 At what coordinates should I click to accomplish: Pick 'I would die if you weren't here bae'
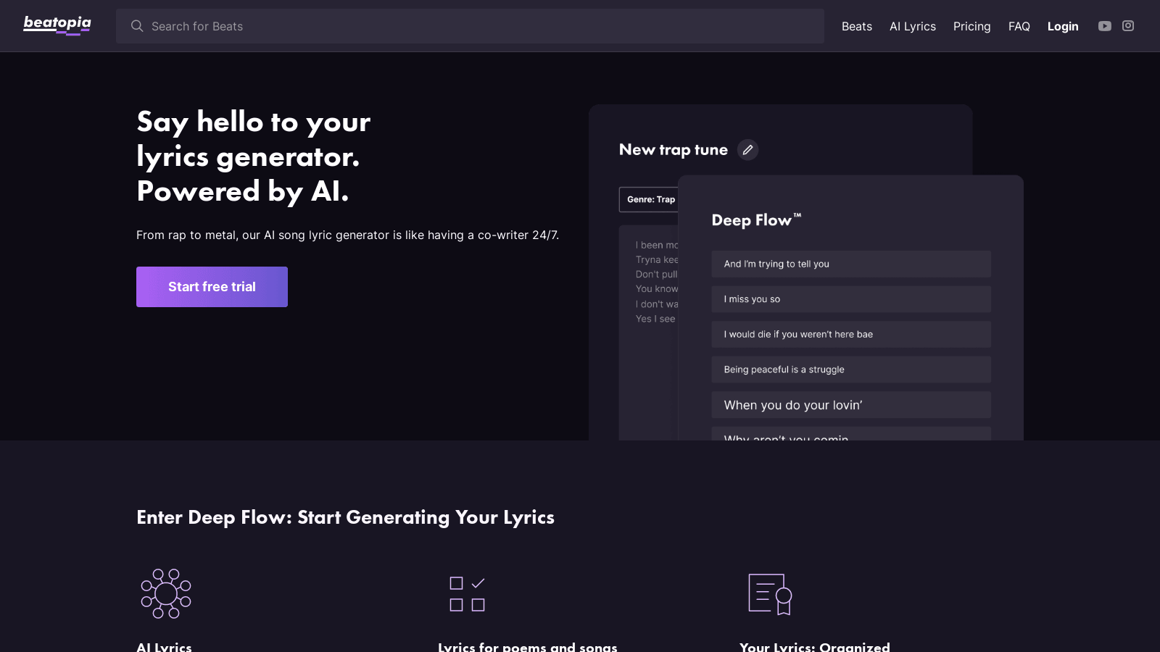point(851,334)
